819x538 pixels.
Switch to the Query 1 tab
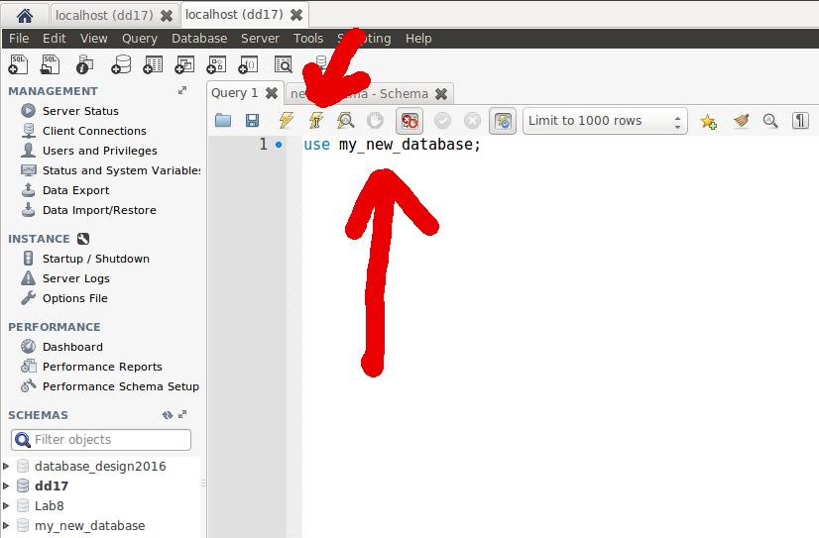point(234,93)
